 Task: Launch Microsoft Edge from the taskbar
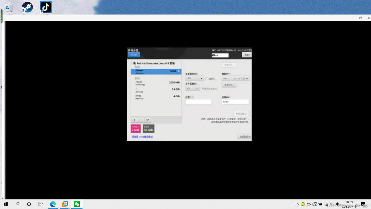point(53,204)
